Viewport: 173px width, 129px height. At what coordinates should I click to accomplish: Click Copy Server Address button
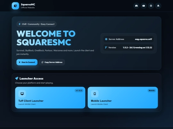pos(52,62)
